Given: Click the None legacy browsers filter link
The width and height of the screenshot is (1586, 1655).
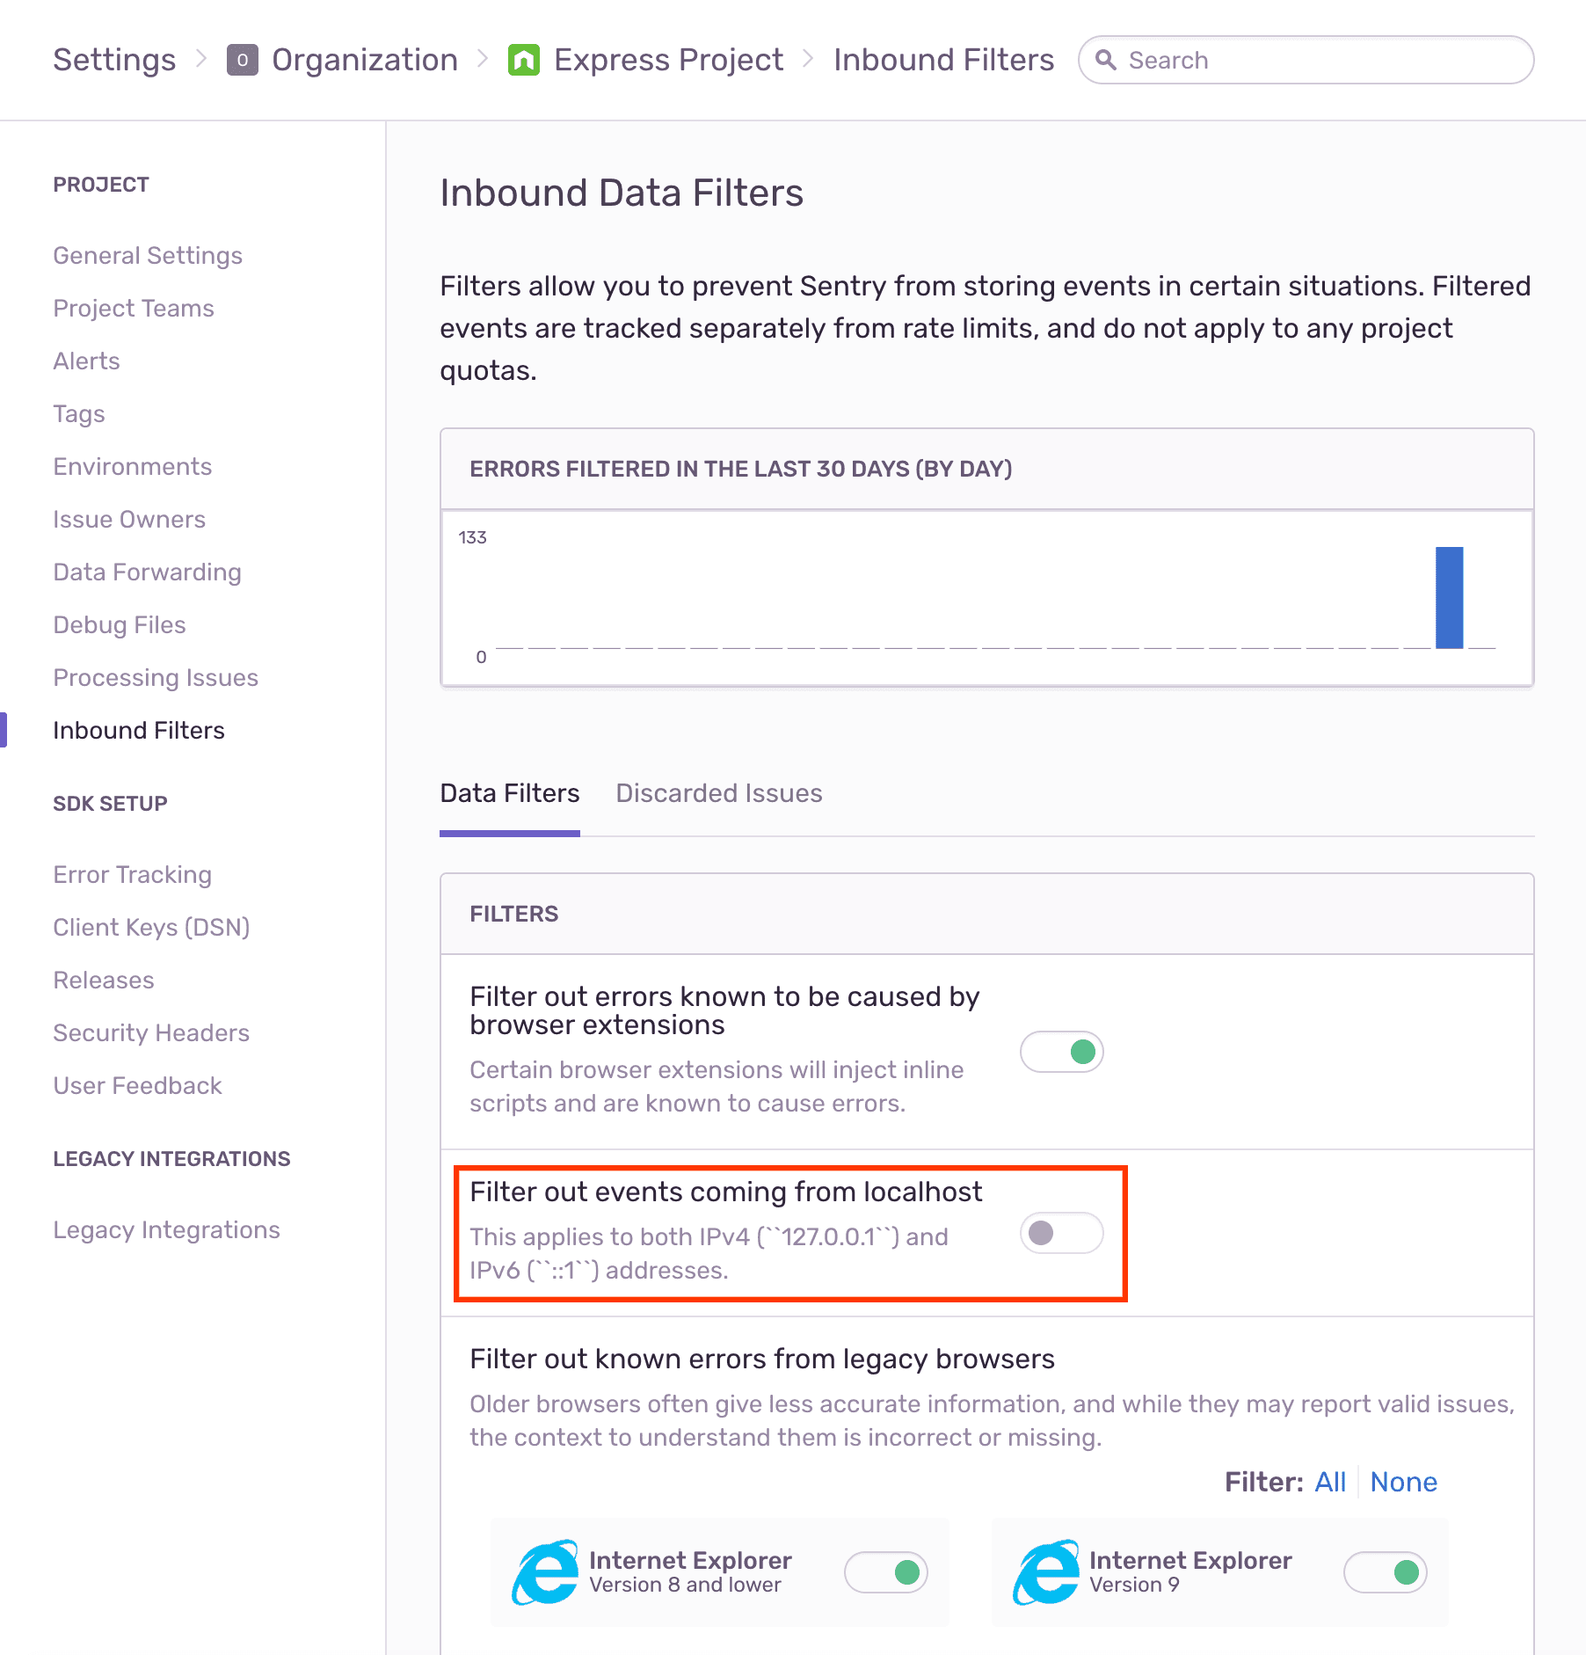Looking at the screenshot, I should (x=1403, y=1482).
